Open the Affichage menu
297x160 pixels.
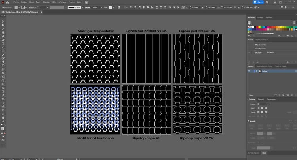[62, 2]
